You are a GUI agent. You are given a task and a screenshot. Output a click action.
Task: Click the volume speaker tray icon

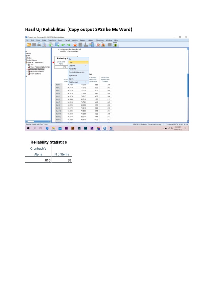(x=172, y=128)
